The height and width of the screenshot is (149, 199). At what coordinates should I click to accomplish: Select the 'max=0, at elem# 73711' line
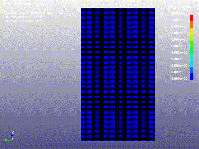tap(25, 21)
